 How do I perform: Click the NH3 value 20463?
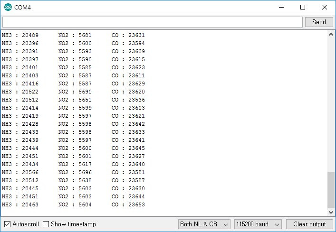[30, 204]
